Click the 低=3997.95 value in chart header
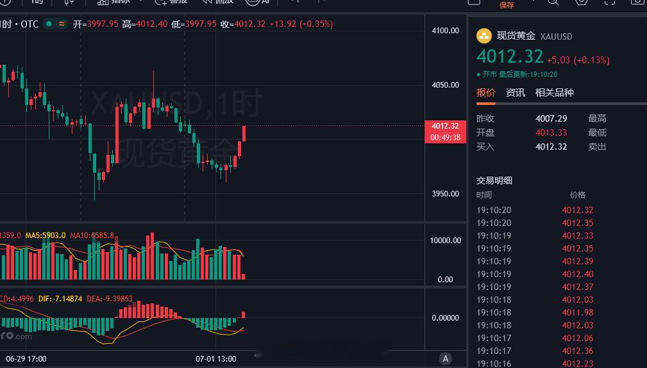Image resolution: width=647 pixels, height=368 pixels. pos(194,24)
